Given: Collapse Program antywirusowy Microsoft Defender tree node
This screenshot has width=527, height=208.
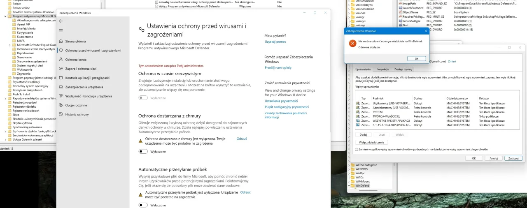Looking at the screenshot, I should coord(5,16).
